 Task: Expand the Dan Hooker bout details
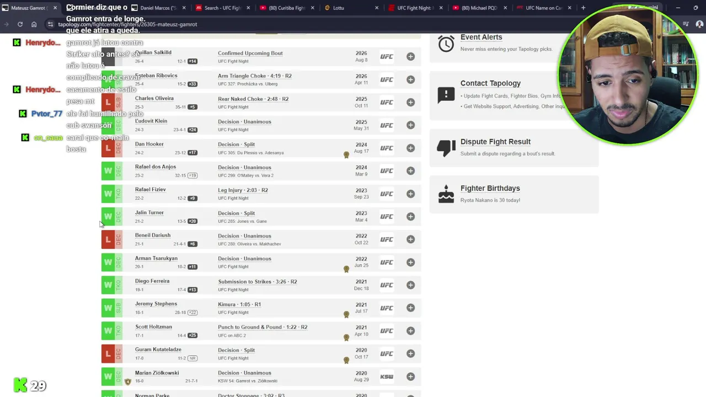tap(410, 148)
